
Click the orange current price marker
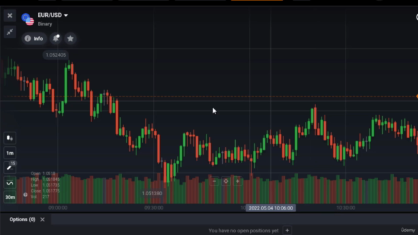[417, 96]
